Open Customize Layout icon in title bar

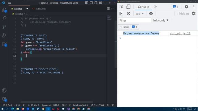(x=101, y=3)
